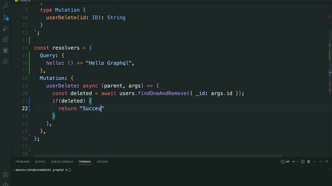Click line number 19 in the gutter
This screenshot has width=332, height=186.
pyautogui.click(x=25, y=86)
